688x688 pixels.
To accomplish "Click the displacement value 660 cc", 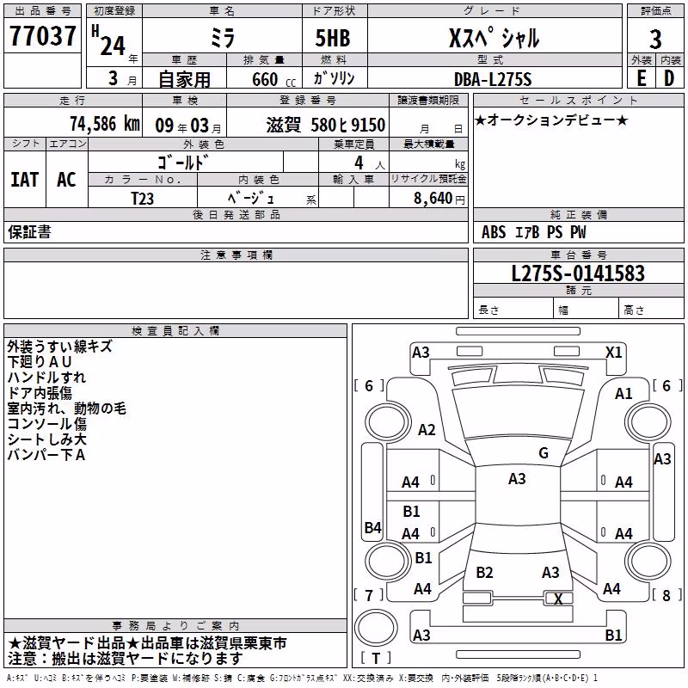I will 273,79.
